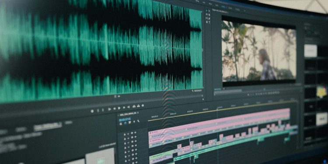The width and height of the screenshot is (328, 164).
Task: Click the Program monitor zoom scroll bar
Action: coord(228,91)
